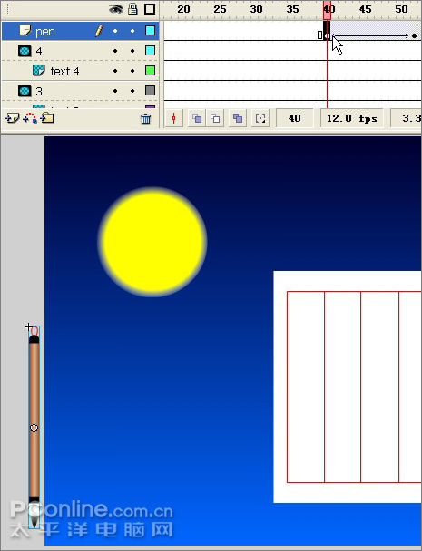This screenshot has width=422, height=551.
Task: Insert a new layer folder
Action: click(47, 117)
